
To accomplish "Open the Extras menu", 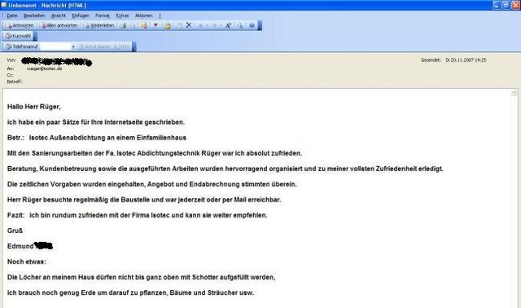I will [122, 15].
